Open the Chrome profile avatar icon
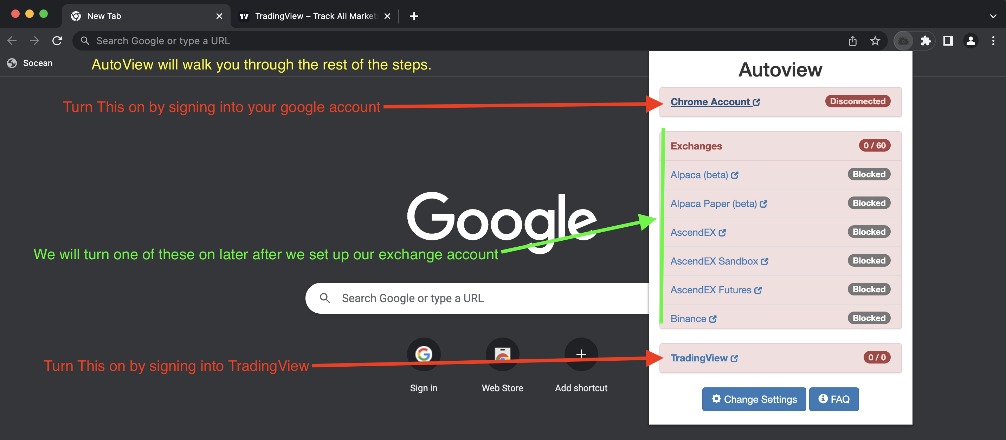This screenshot has height=440, width=1006. [x=970, y=41]
